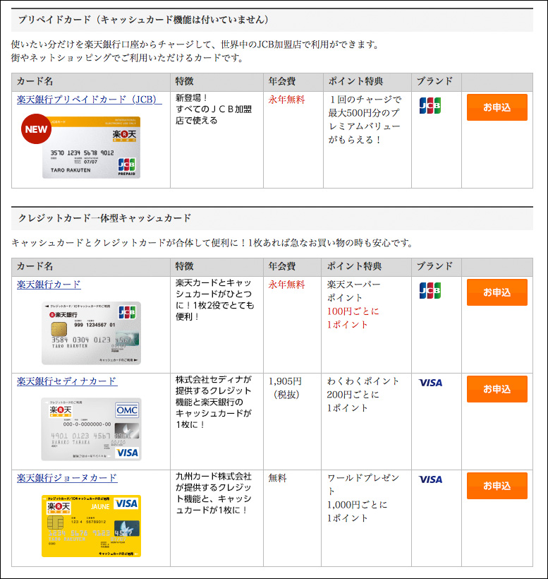548x579 pixels.
Task: Click the 楽天カードとキャッシュカードがひとつに feature text
Action: (x=214, y=299)
